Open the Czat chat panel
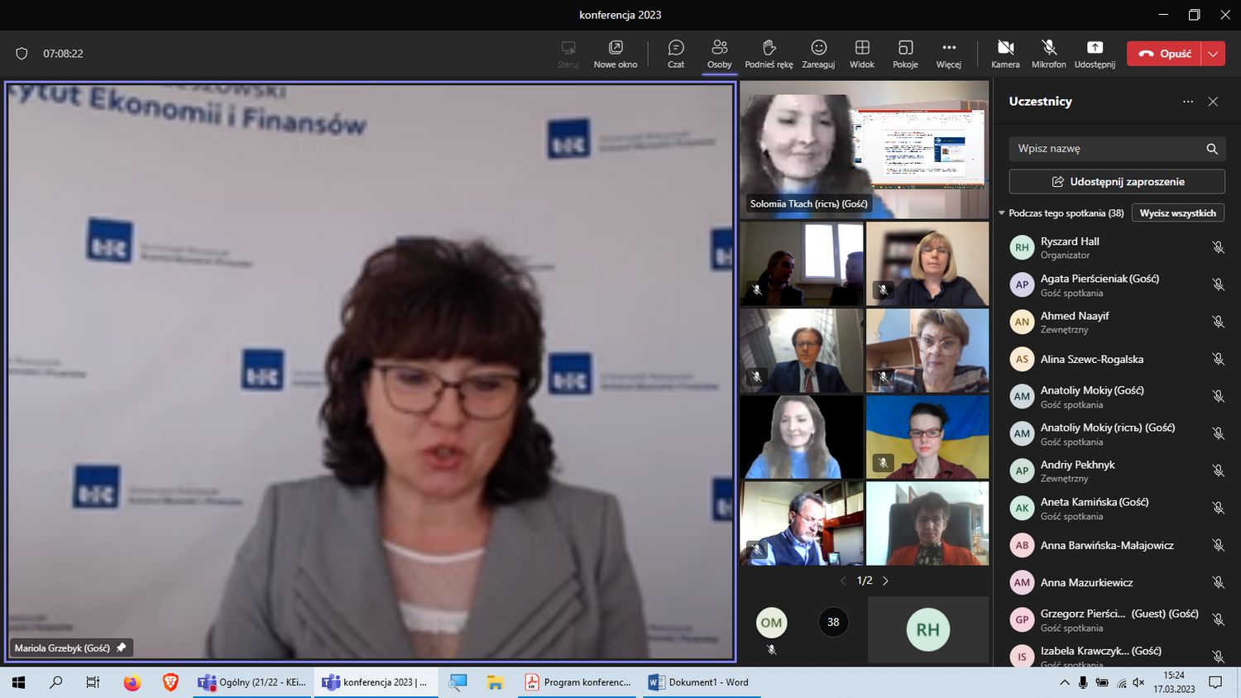This screenshot has width=1241, height=698. click(x=676, y=53)
